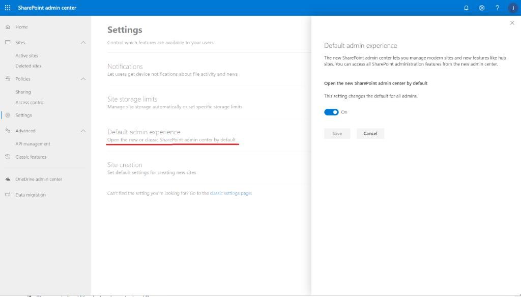This screenshot has width=521, height=297.
Task: Open the user account avatar
Action: tap(513, 8)
